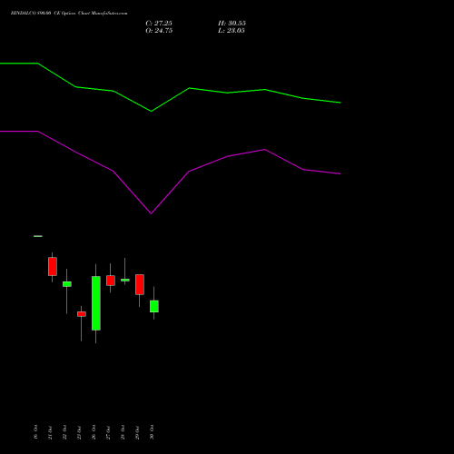The width and height of the screenshot is (454, 454).
Task: Click the low value L: 23.05
Action: [x=232, y=31]
